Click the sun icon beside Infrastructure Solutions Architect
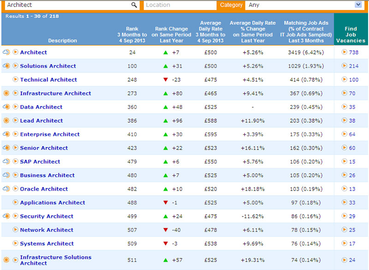The height and width of the screenshot is (270, 369). point(6,260)
